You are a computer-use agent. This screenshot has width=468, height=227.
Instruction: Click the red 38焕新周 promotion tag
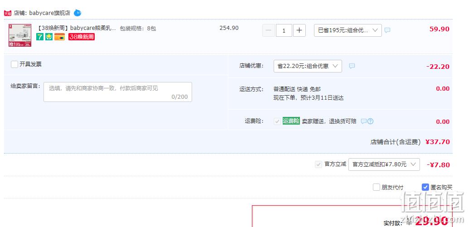82,37
